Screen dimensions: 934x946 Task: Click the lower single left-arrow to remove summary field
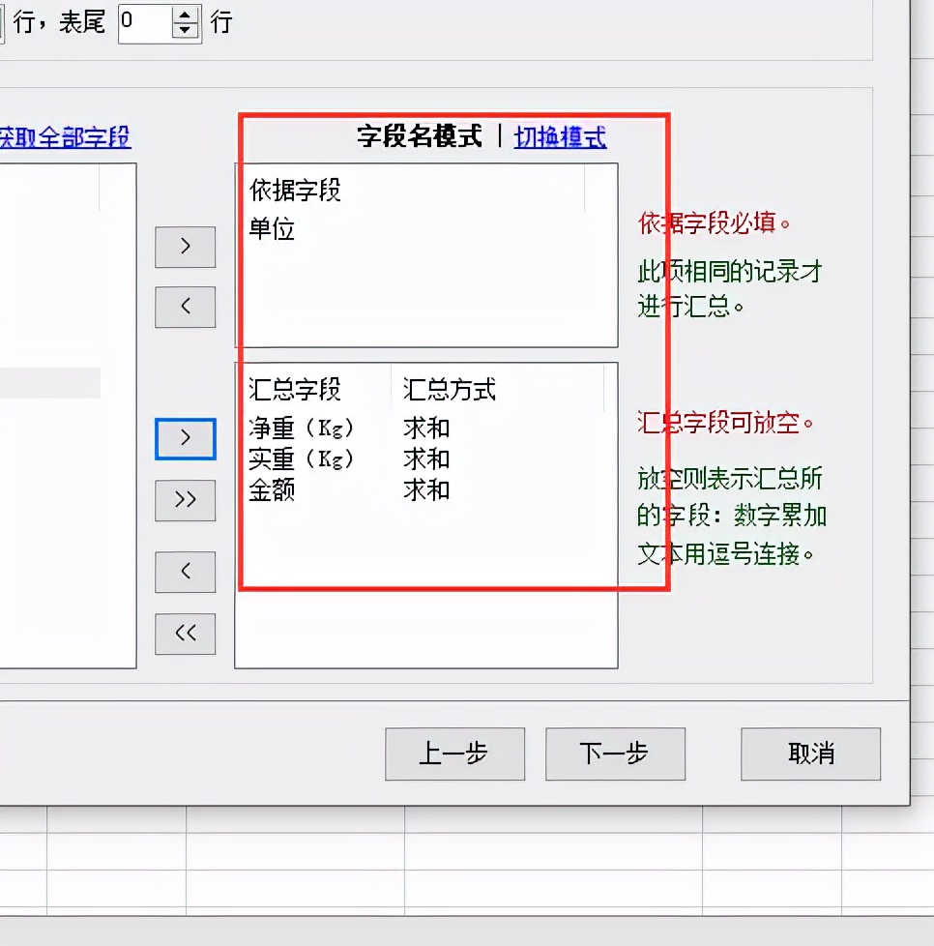[x=185, y=572]
